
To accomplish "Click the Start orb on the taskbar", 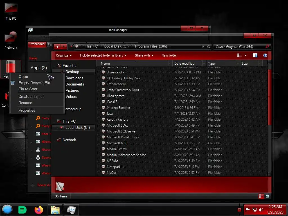I will click(7, 210).
